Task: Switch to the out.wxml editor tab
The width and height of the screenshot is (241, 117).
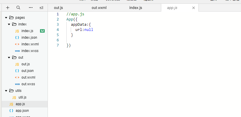Action: [x=99, y=8]
